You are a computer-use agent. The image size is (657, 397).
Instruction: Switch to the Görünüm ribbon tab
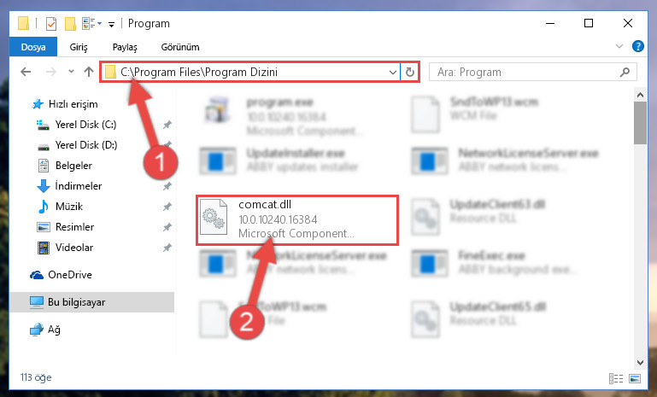[x=180, y=47]
